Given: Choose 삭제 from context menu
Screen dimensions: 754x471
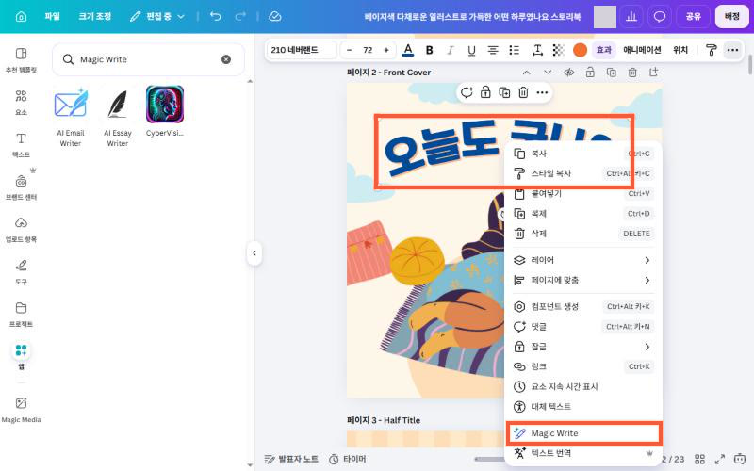Looking at the screenshot, I should [582, 234].
